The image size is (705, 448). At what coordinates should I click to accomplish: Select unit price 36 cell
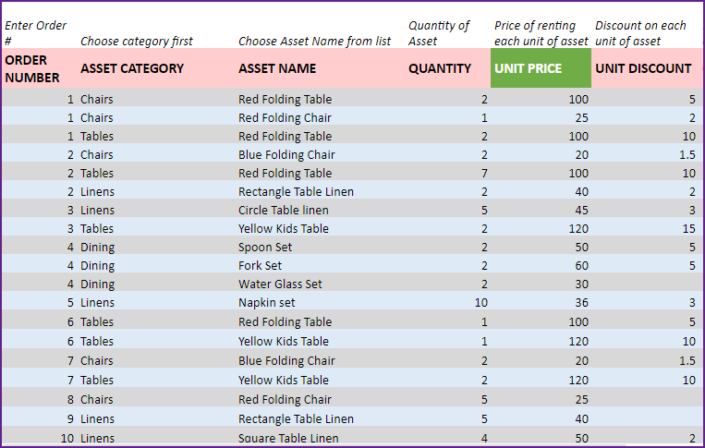(541, 302)
